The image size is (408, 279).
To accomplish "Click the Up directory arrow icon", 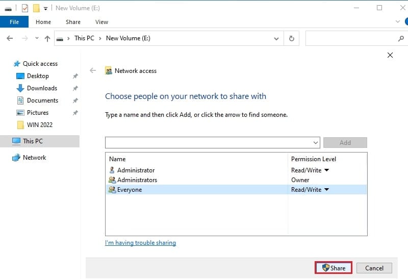I will click(x=47, y=38).
